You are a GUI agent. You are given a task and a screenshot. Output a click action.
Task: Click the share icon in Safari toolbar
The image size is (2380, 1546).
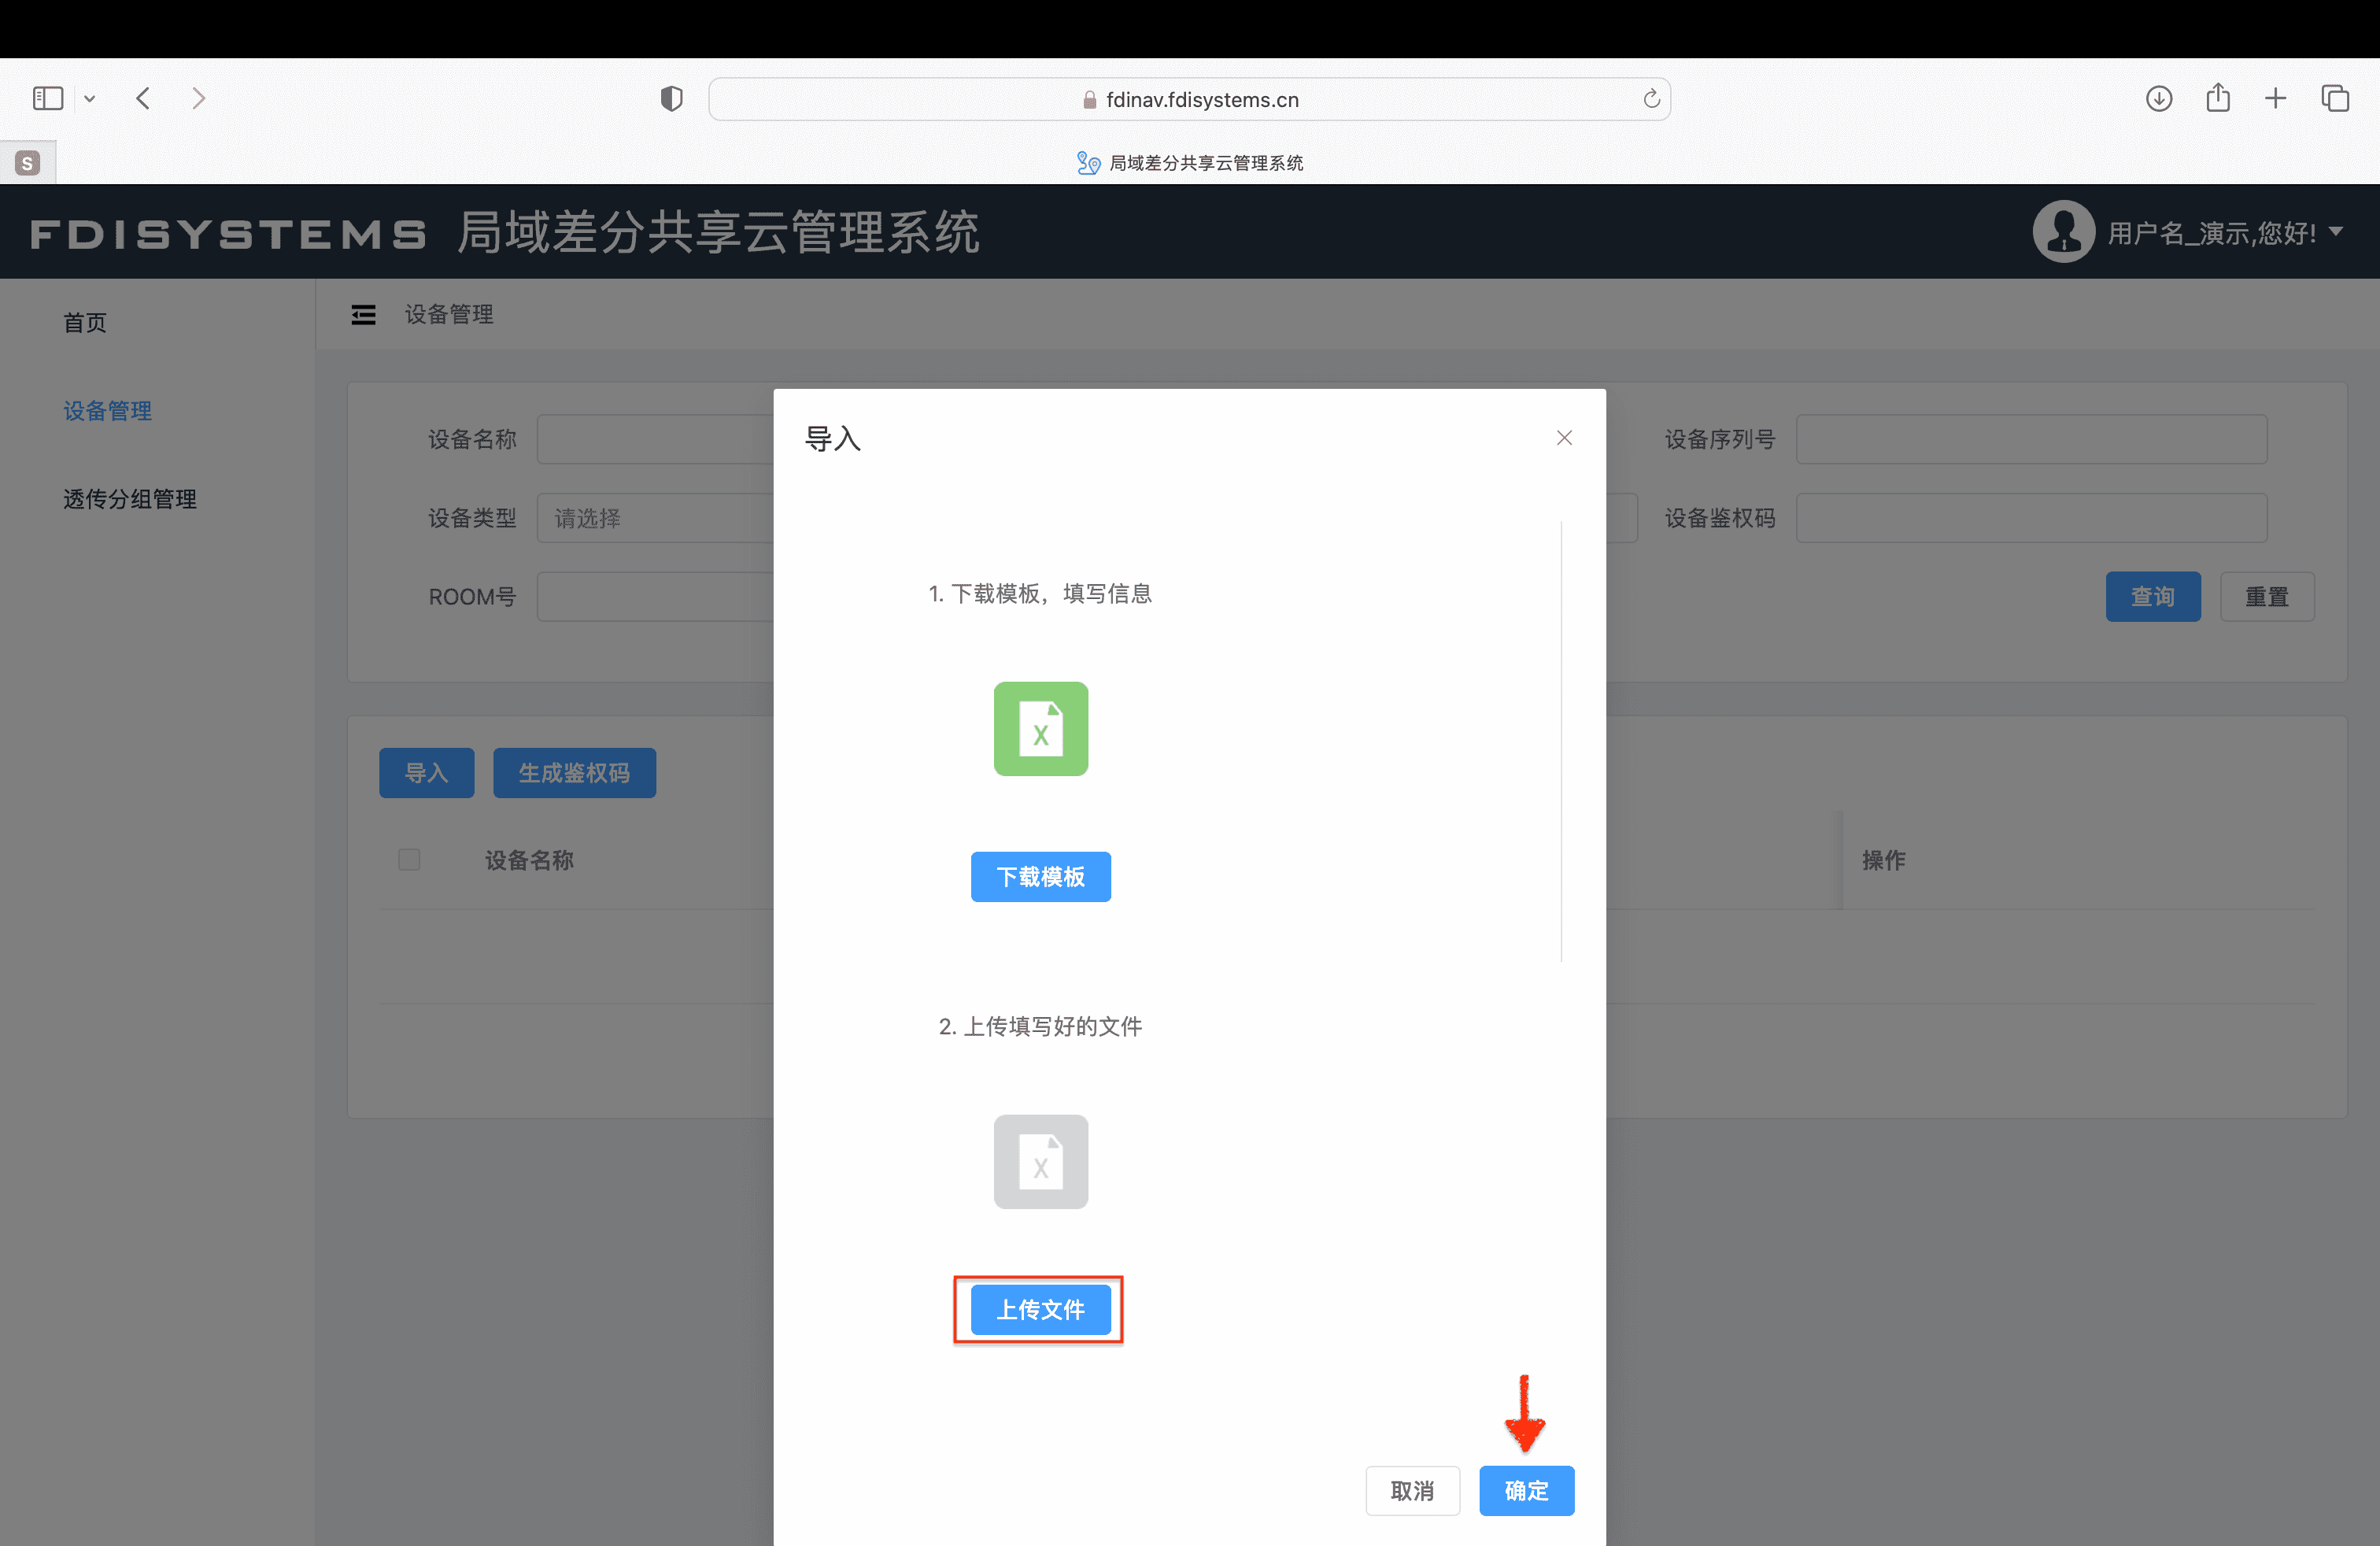tap(2217, 98)
